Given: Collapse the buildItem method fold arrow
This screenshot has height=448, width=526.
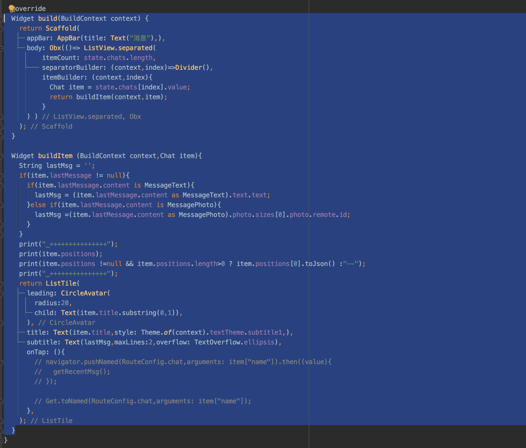Looking at the screenshot, I should point(2,156).
